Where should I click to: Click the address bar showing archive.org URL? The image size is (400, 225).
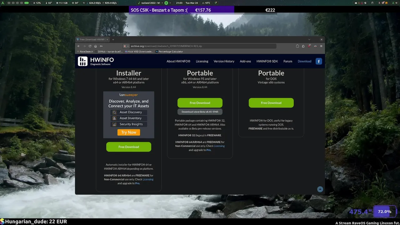[x=199, y=46]
